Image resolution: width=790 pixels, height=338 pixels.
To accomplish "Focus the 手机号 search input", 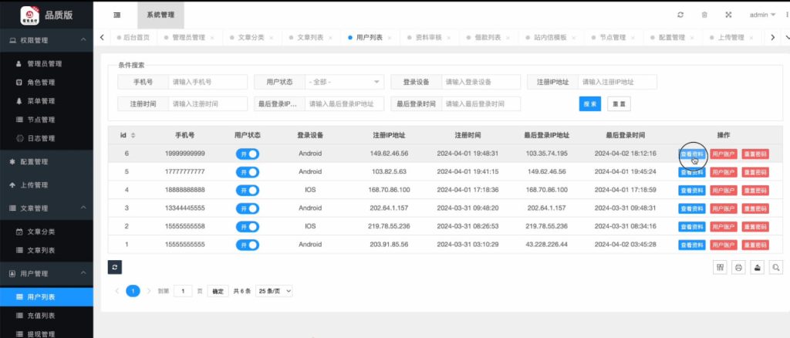I will pos(208,82).
